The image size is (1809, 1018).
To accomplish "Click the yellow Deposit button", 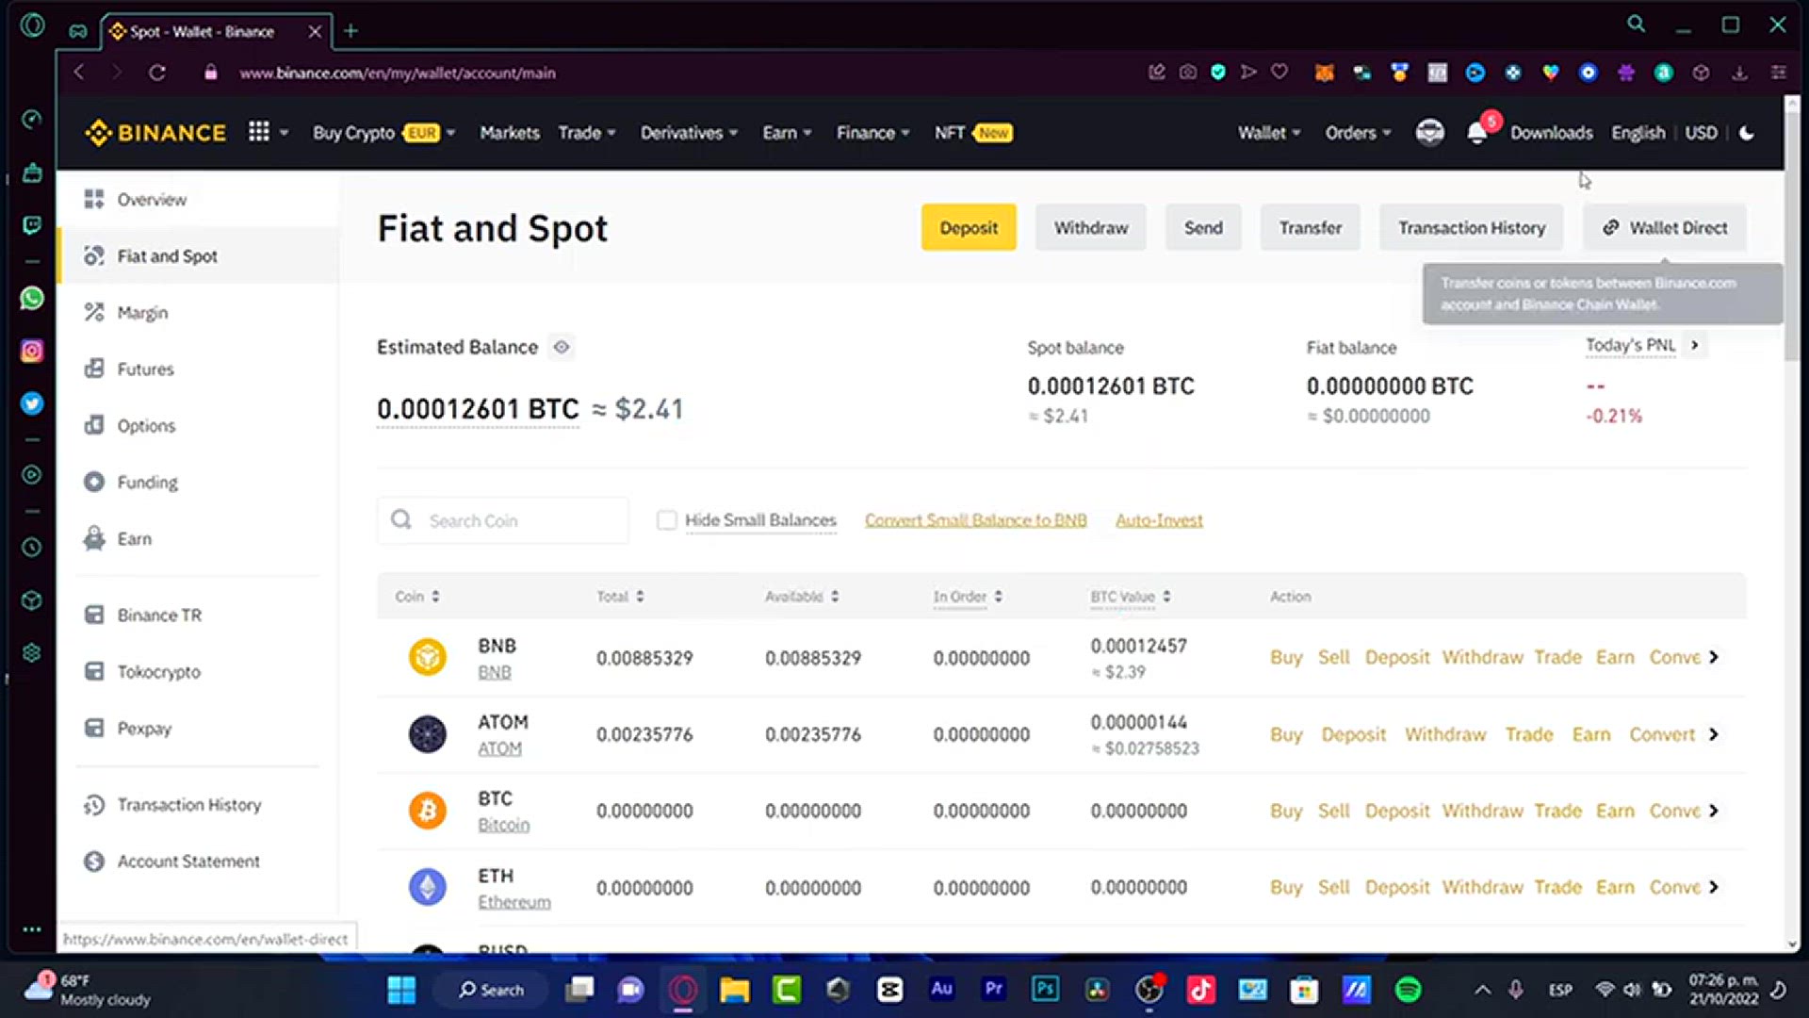I will 969,227.
